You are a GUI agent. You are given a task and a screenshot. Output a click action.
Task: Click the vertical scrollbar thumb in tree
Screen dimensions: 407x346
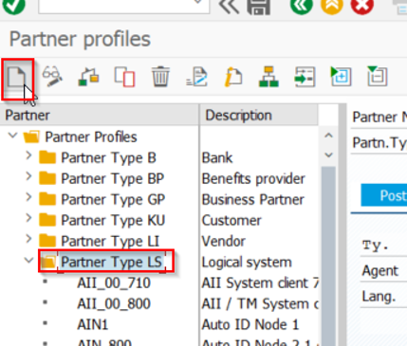[x=329, y=256]
